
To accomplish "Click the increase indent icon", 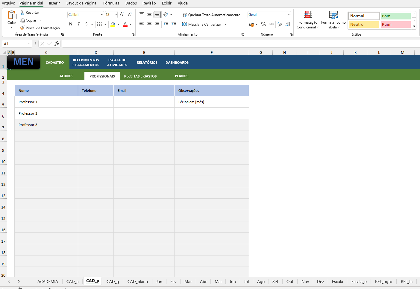I will pyautogui.click(x=174, y=24).
